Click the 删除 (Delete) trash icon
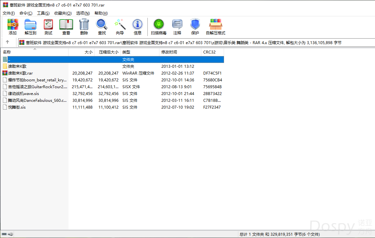The height and width of the screenshot is (238, 375). click(84, 27)
